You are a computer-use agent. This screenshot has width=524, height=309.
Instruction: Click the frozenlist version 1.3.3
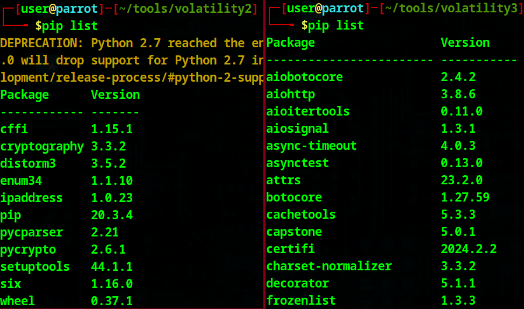click(458, 300)
